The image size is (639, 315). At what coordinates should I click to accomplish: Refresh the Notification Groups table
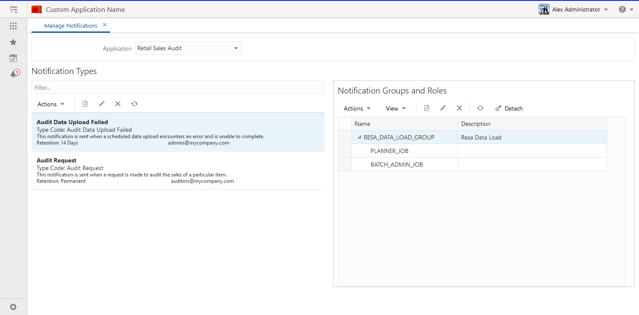tap(480, 108)
